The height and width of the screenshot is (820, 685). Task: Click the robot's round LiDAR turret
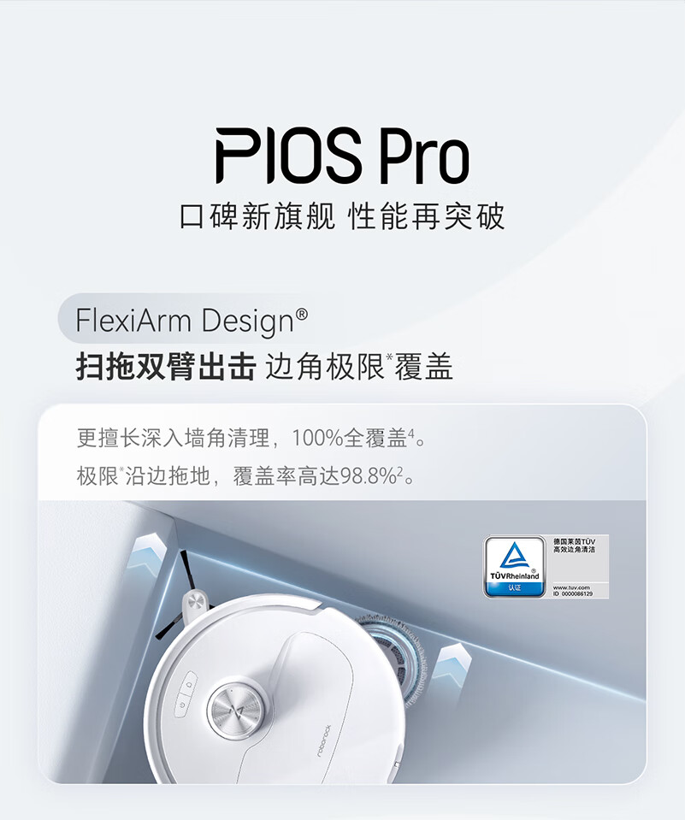(236, 711)
